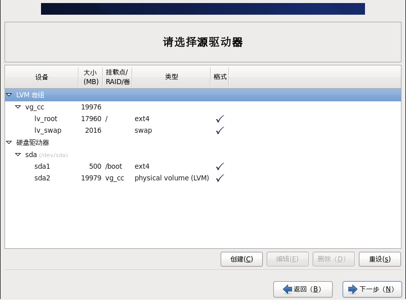The height and width of the screenshot is (300, 406).
Task: Click the size value 17960
Action: coord(91,119)
